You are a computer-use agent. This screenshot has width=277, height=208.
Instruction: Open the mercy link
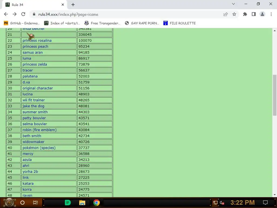[28, 154]
